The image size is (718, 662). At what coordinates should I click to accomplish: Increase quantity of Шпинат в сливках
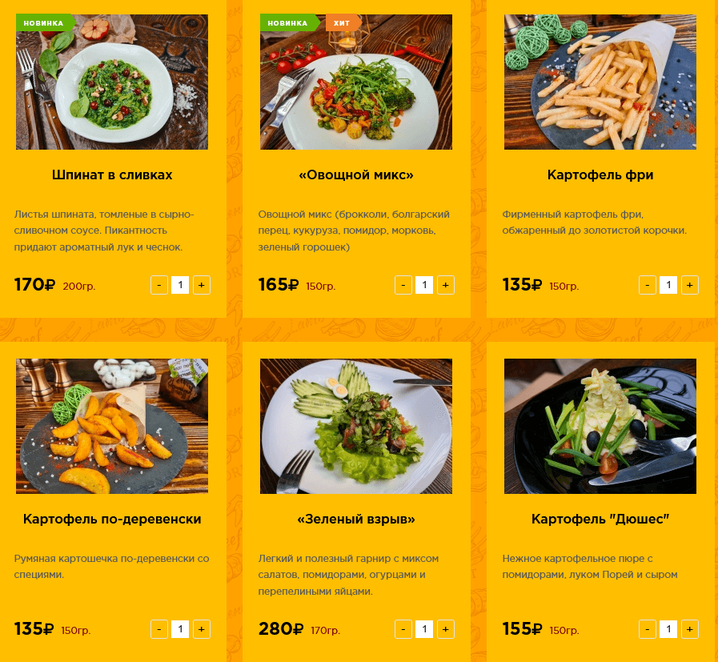[x=202, y=285]
